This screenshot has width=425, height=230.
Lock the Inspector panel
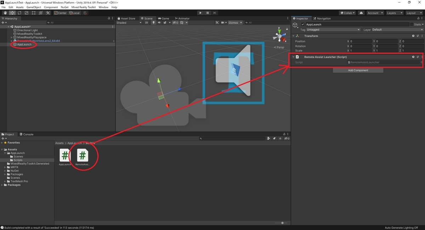coord(418,18)
